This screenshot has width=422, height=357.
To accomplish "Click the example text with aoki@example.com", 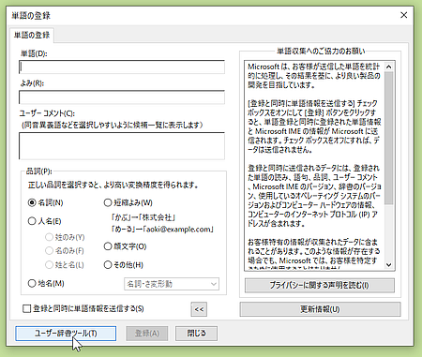I will pos(162,230).
